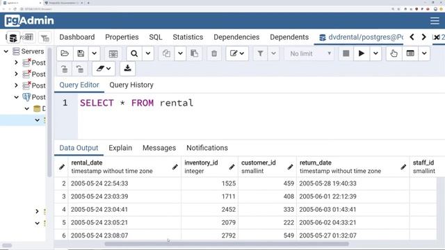Open the save options dropdown arrow
The image size is (445, 250).
point(95,53)
